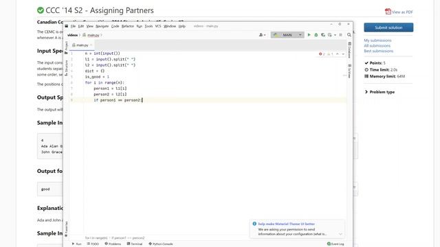Click the Stop process icon in toolbar

coord(341,35)
